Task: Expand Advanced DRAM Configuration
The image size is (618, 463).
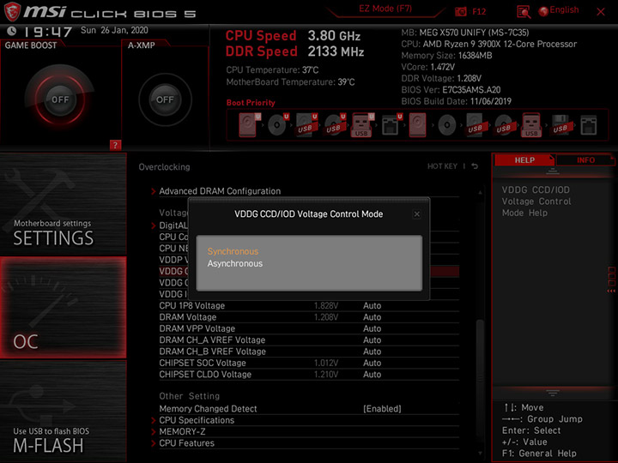Action: coord(220,191)
